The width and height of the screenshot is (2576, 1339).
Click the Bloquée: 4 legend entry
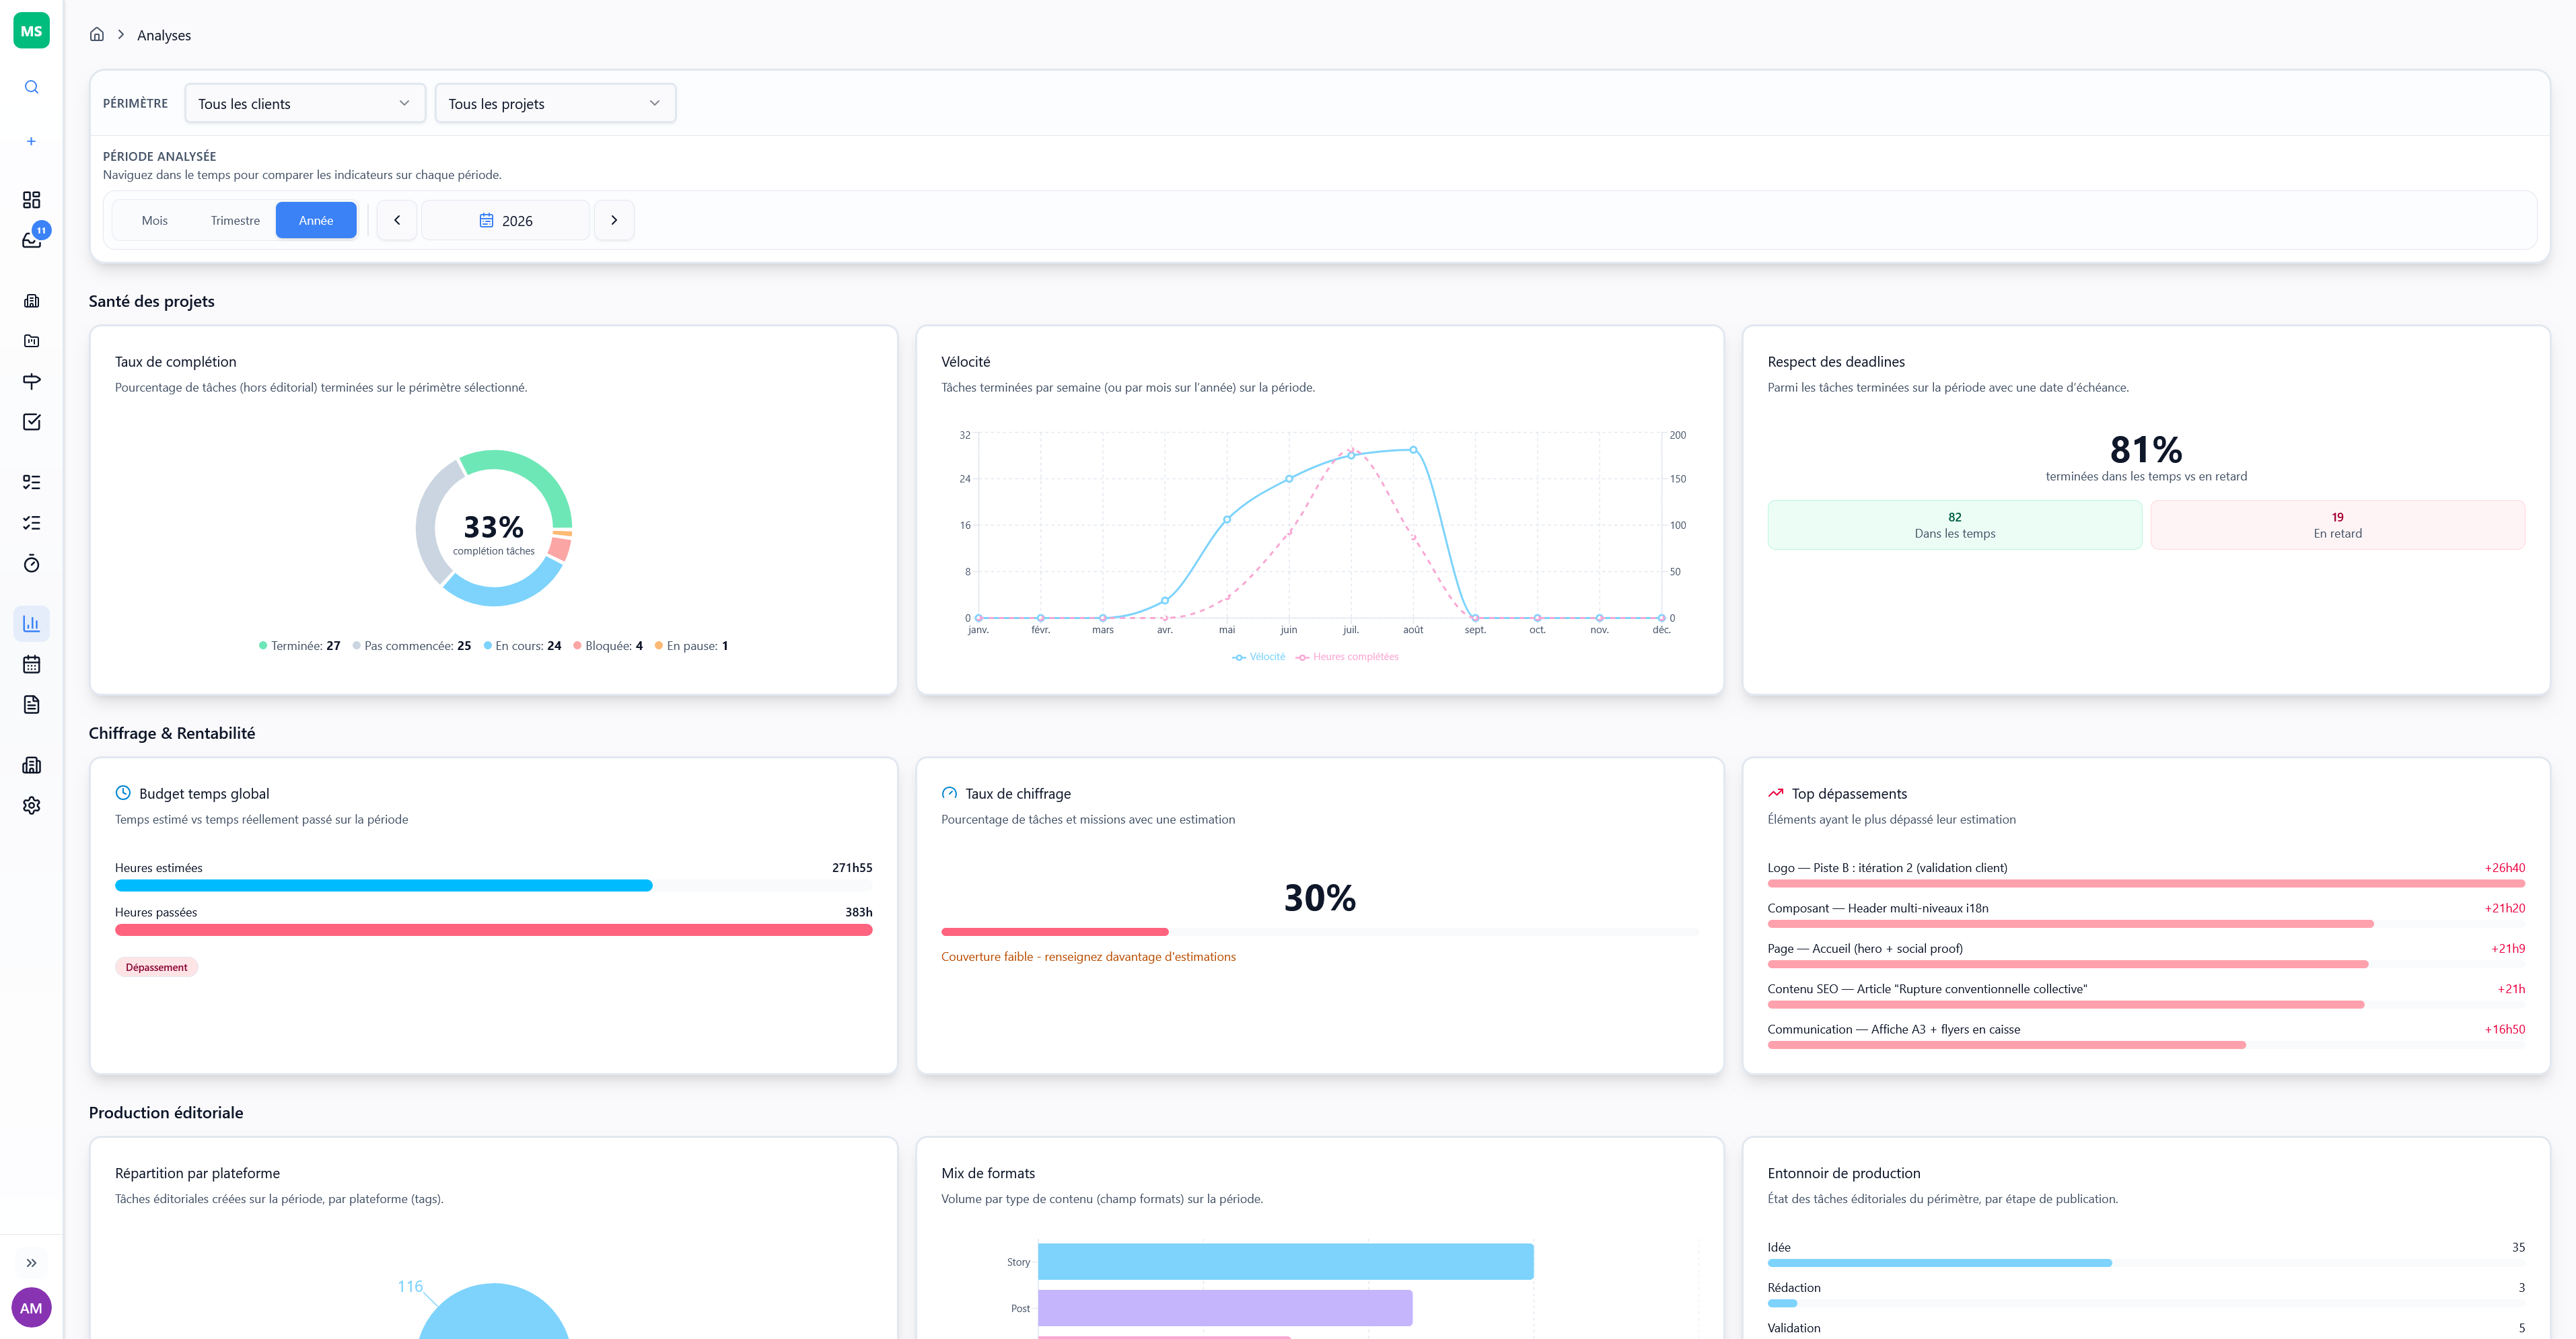point(608,646)
